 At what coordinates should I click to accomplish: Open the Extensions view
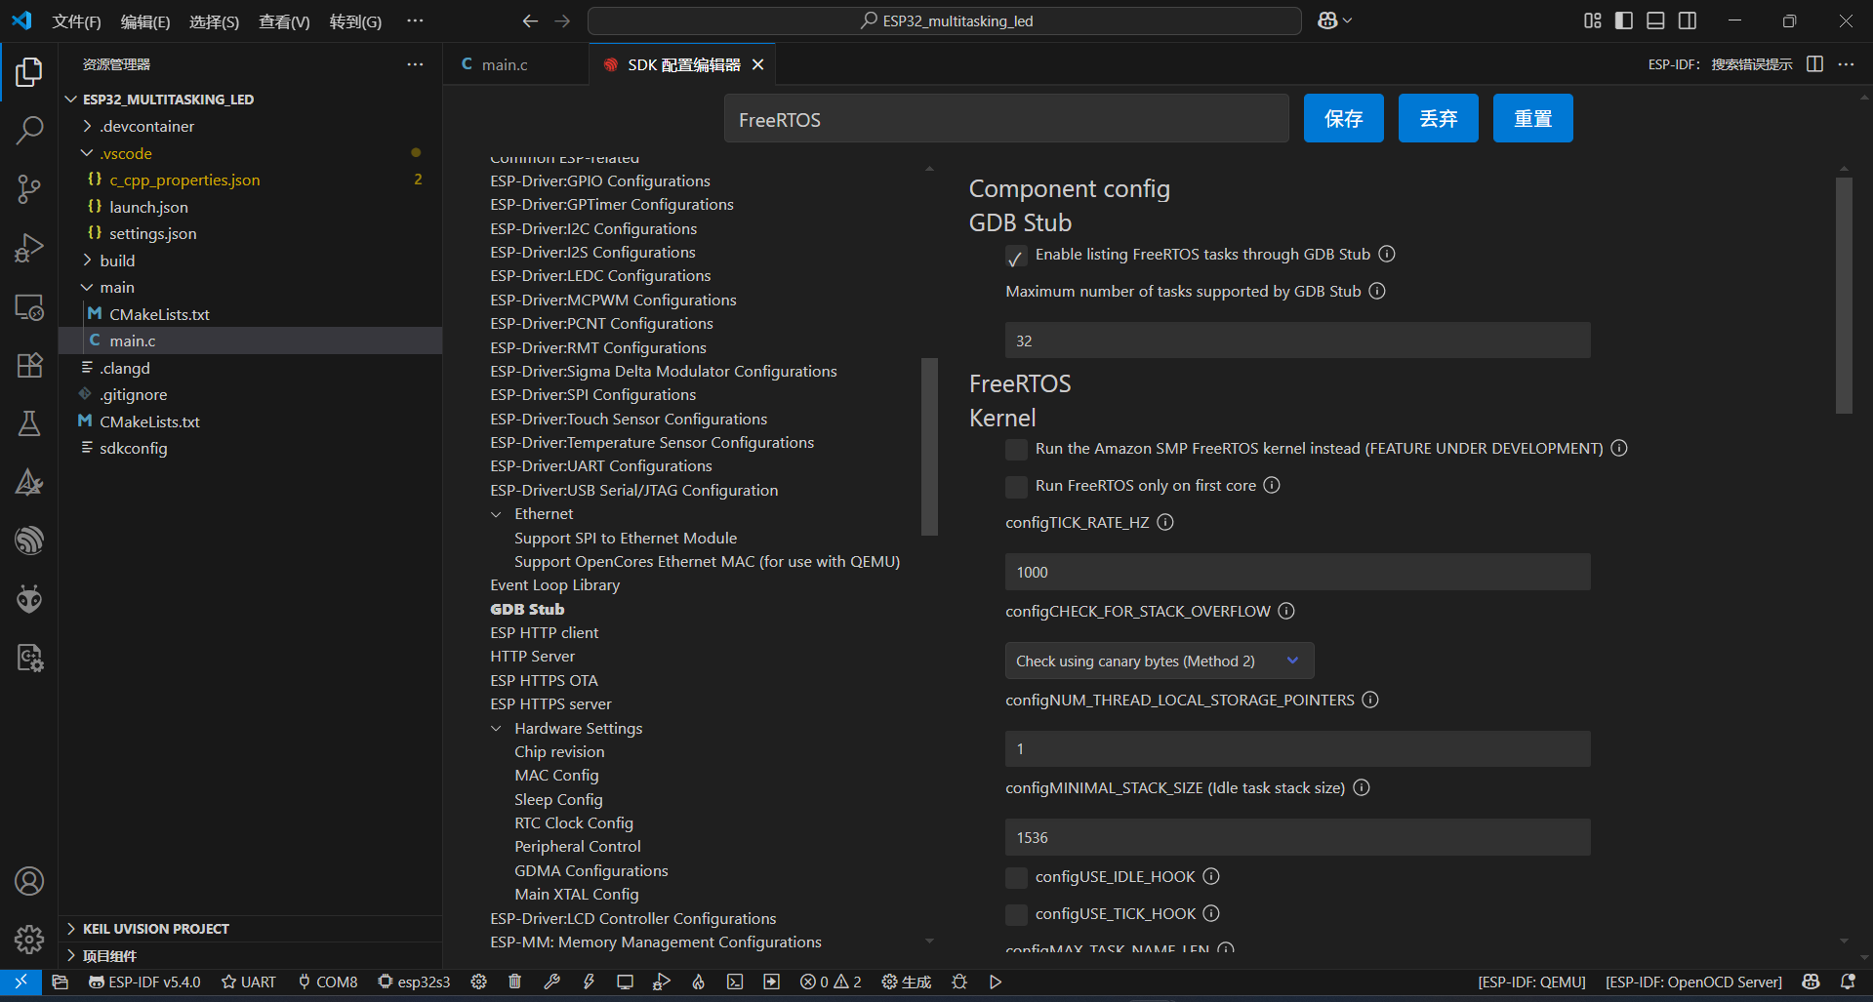29,365
